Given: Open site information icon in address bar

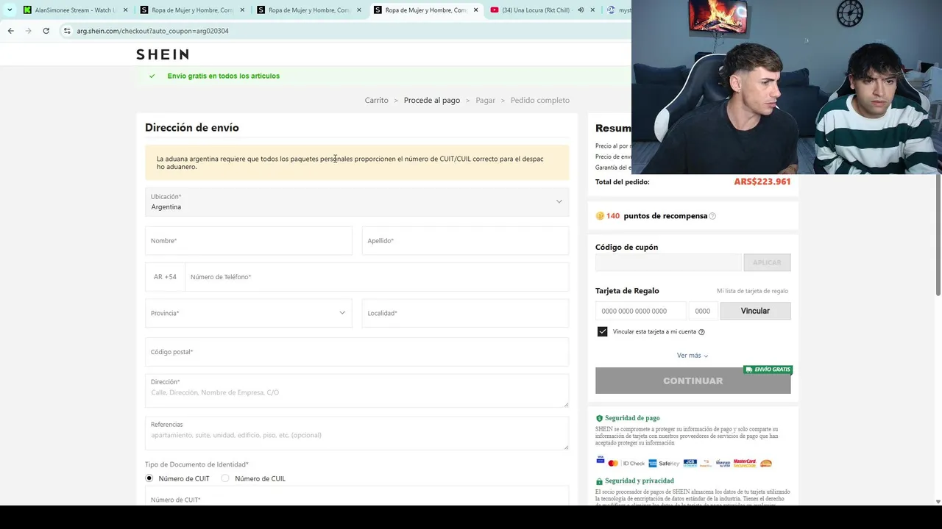Looking at the screenshot, I should pyautogui.click(x=66, y=31).
